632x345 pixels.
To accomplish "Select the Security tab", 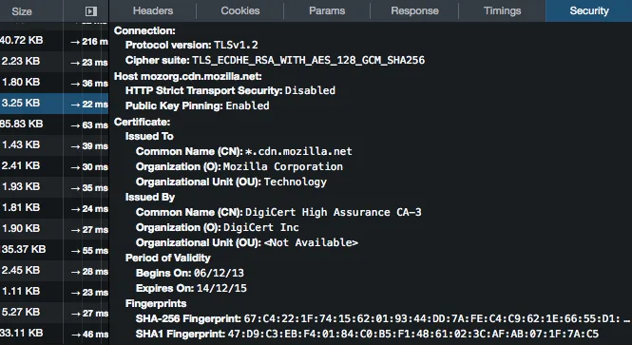I will 589,10.
